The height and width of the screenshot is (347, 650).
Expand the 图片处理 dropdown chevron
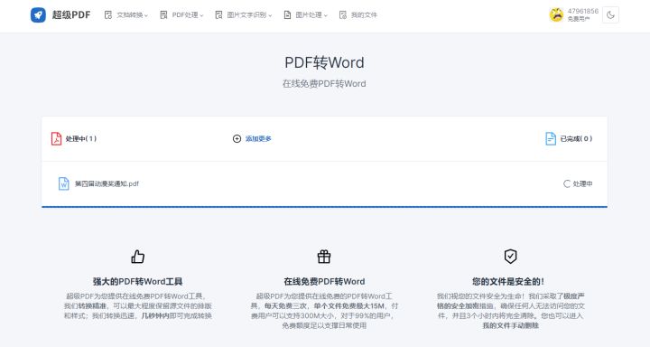(325, 15)
